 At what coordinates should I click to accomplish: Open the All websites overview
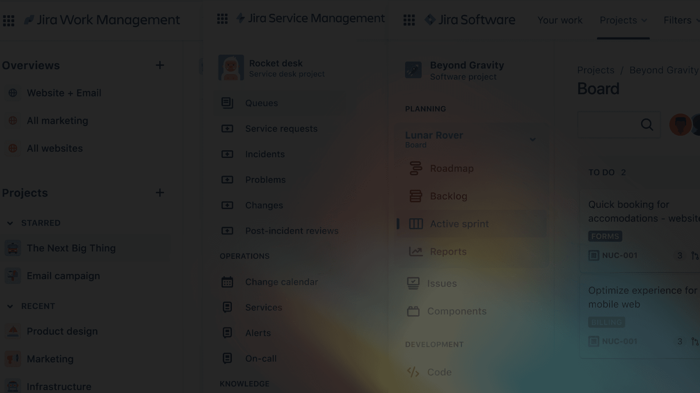point(55,148)
